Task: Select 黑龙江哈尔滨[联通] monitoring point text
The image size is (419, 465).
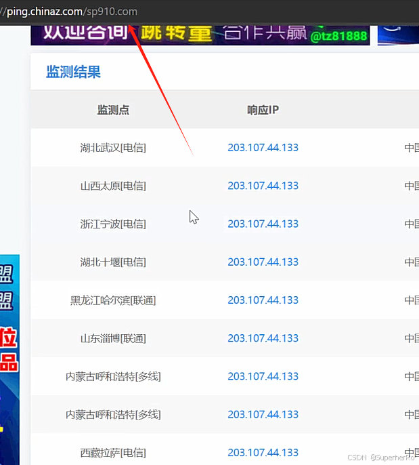Action: click(x=113, y=300)
